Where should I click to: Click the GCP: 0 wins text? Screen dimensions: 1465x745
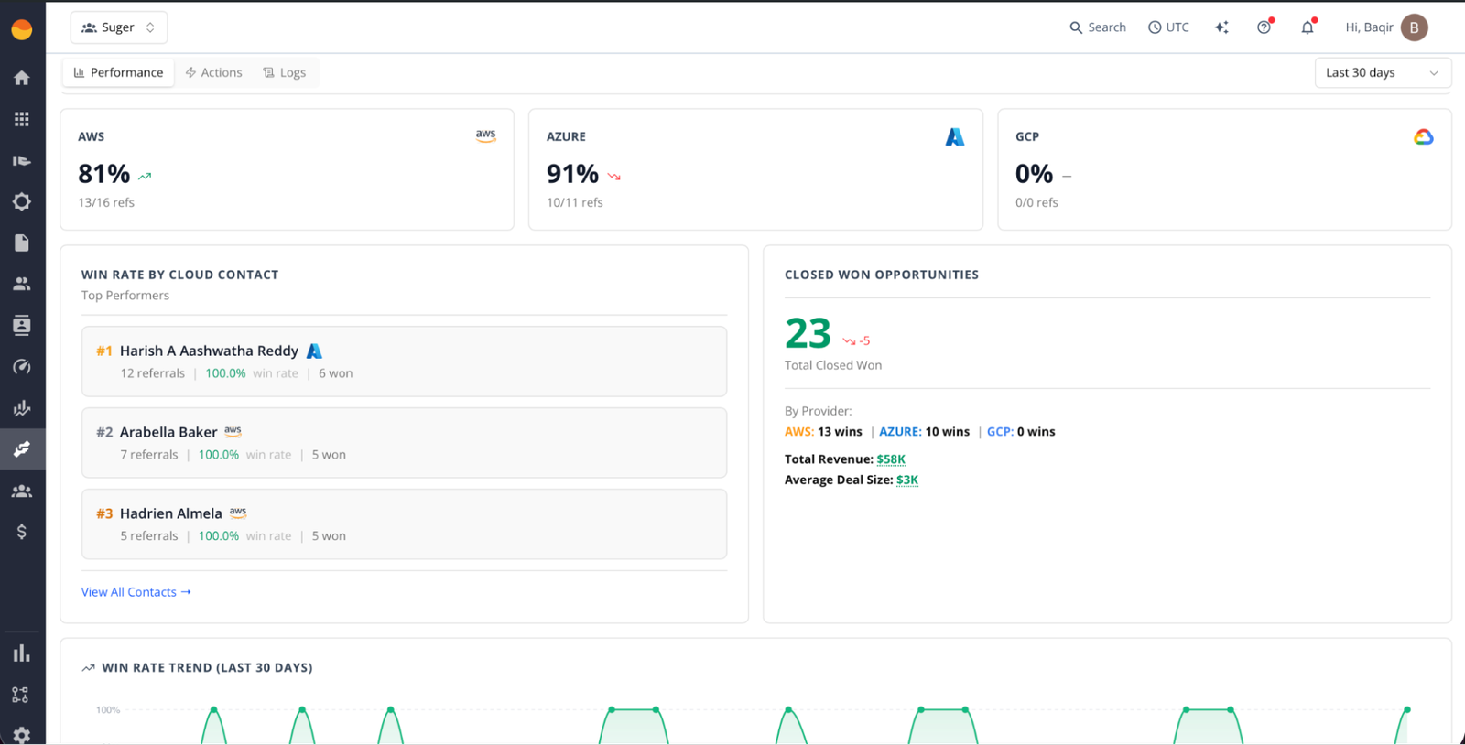click(x=1021, y=432)
